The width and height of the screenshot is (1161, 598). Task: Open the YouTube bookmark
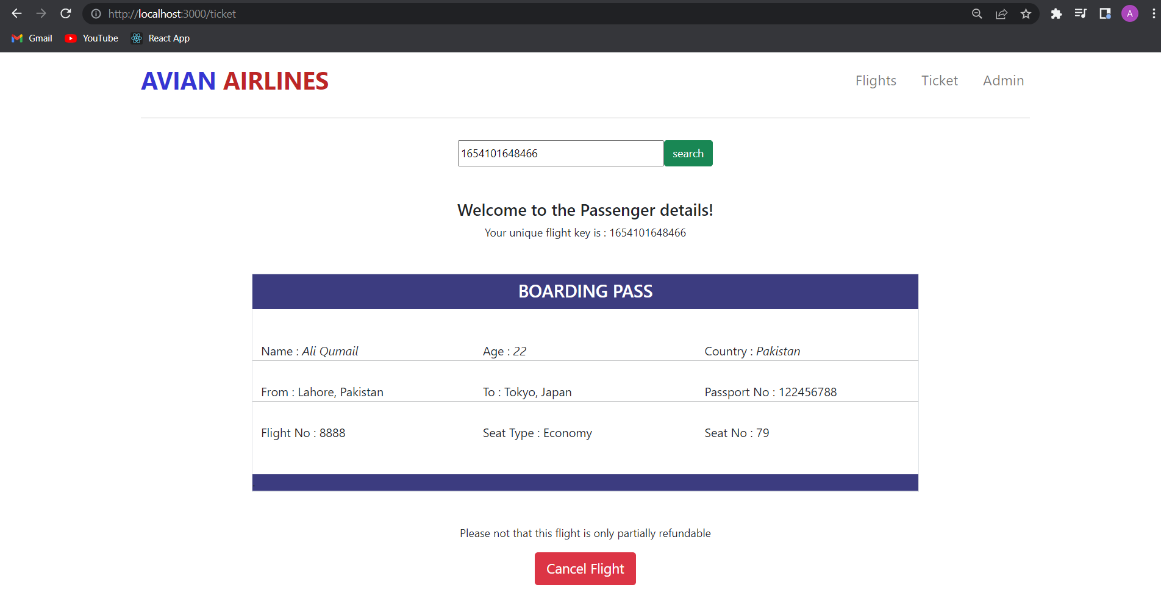tap(91, 38)
